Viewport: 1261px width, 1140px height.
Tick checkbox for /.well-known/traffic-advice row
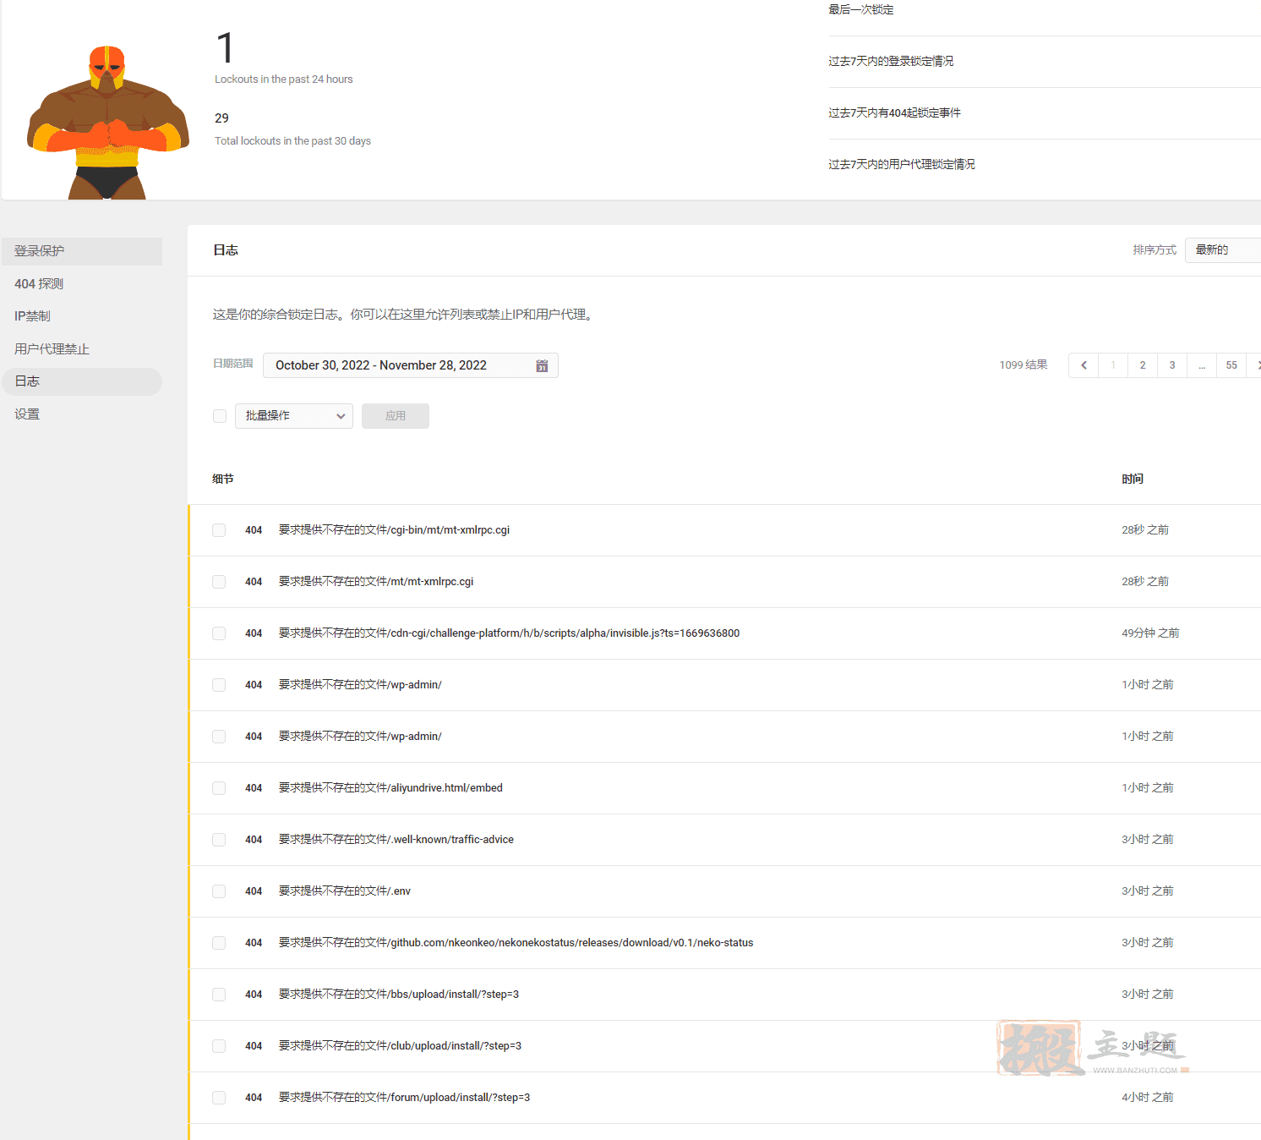tap(219, 840)
